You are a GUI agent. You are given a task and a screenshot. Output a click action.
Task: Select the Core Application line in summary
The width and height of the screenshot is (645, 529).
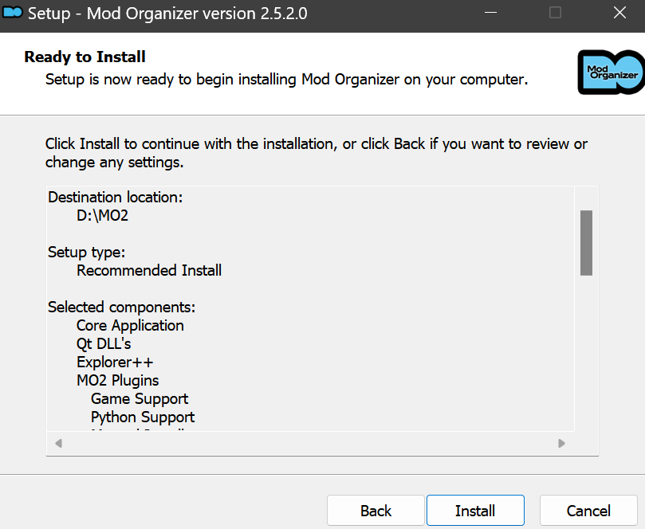pos(130,326)
